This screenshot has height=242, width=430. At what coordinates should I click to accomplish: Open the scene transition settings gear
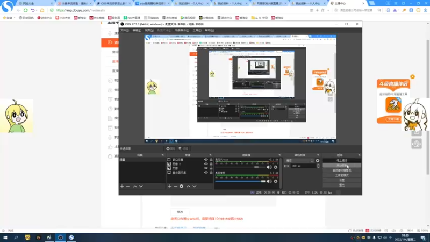(x=318, y=160)
